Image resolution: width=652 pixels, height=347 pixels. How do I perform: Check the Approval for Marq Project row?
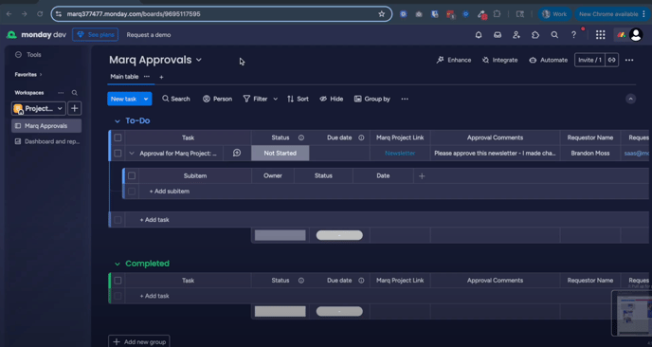(x=118, y=153)
